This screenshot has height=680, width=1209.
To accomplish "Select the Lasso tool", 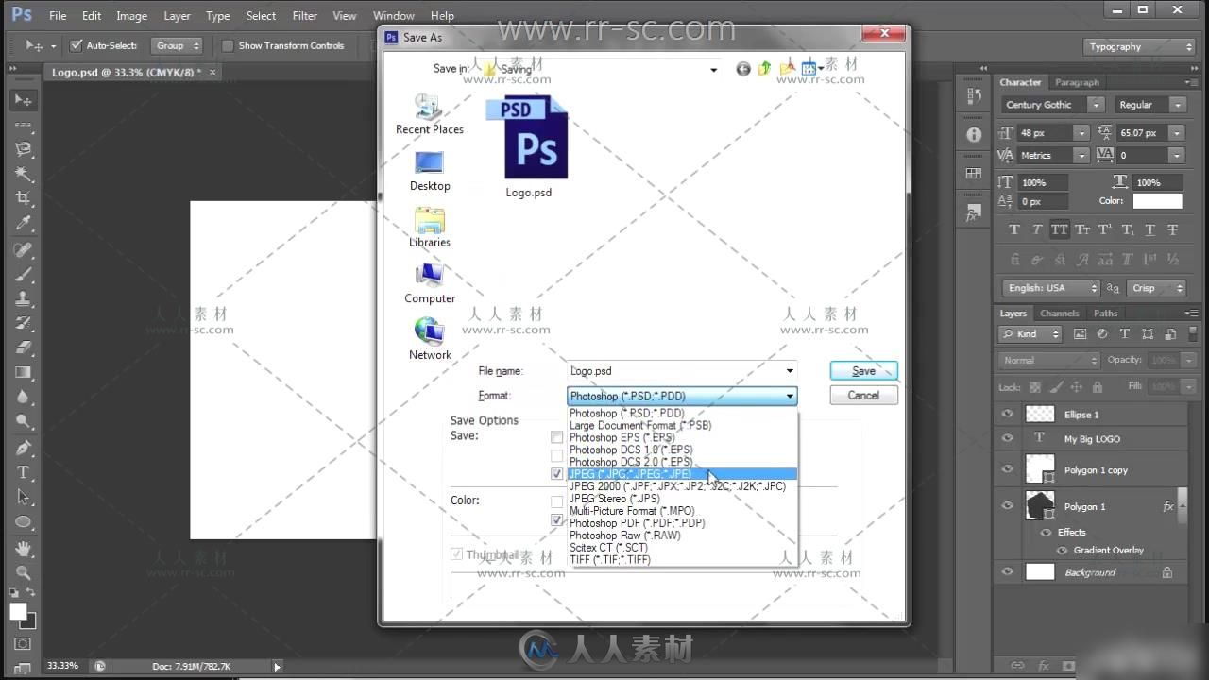I will pyautogui.click(x=23, y=149).
